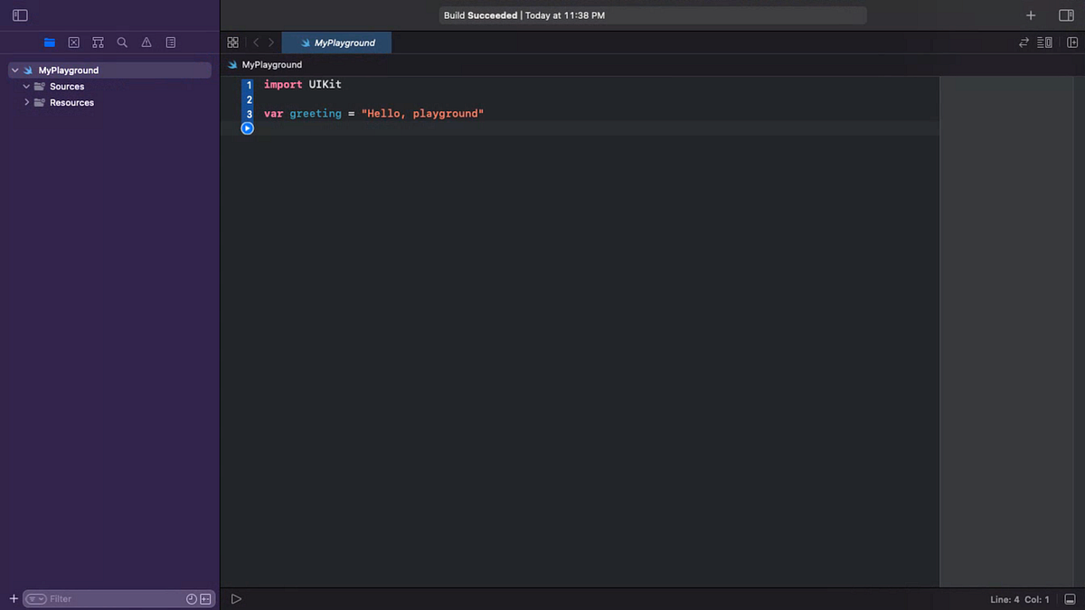The image size is (1085, 610).
Task: Open the MyPlayground jump bar item
Action: point(265,64)
